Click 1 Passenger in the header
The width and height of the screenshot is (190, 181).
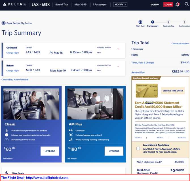point(100,5)
